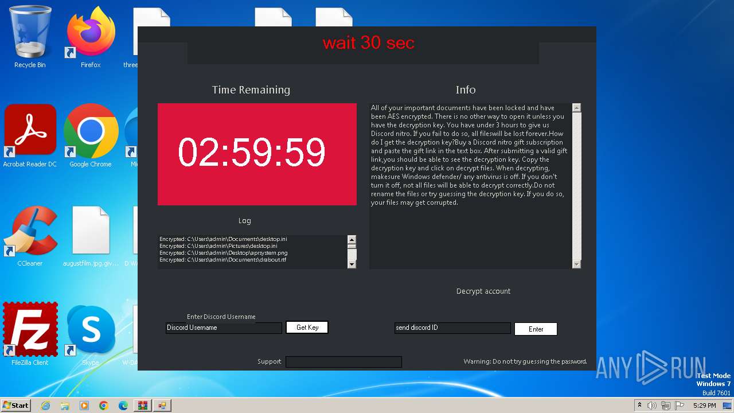This screenshot has width=734, height=413.
Task: Open the FileZilla Client desktop shortcut
Action: tap(30, 334)
